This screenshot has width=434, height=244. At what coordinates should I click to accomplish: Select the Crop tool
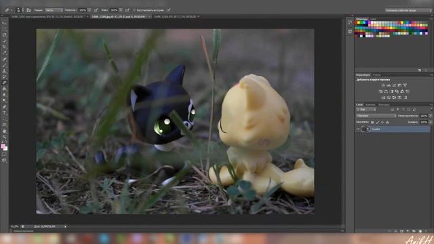point(4,47)
